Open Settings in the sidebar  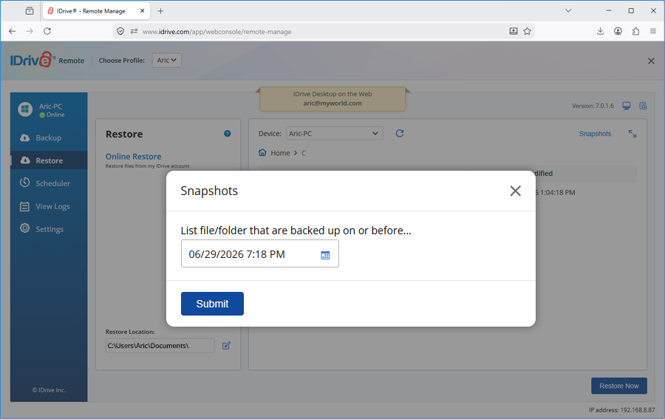49,229
